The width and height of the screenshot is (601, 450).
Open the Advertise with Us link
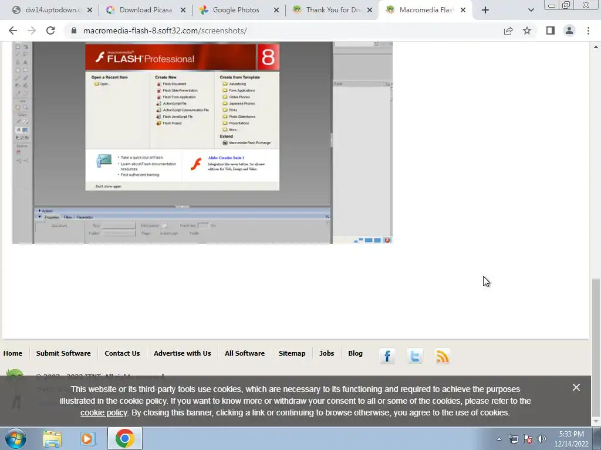(183, 353)
